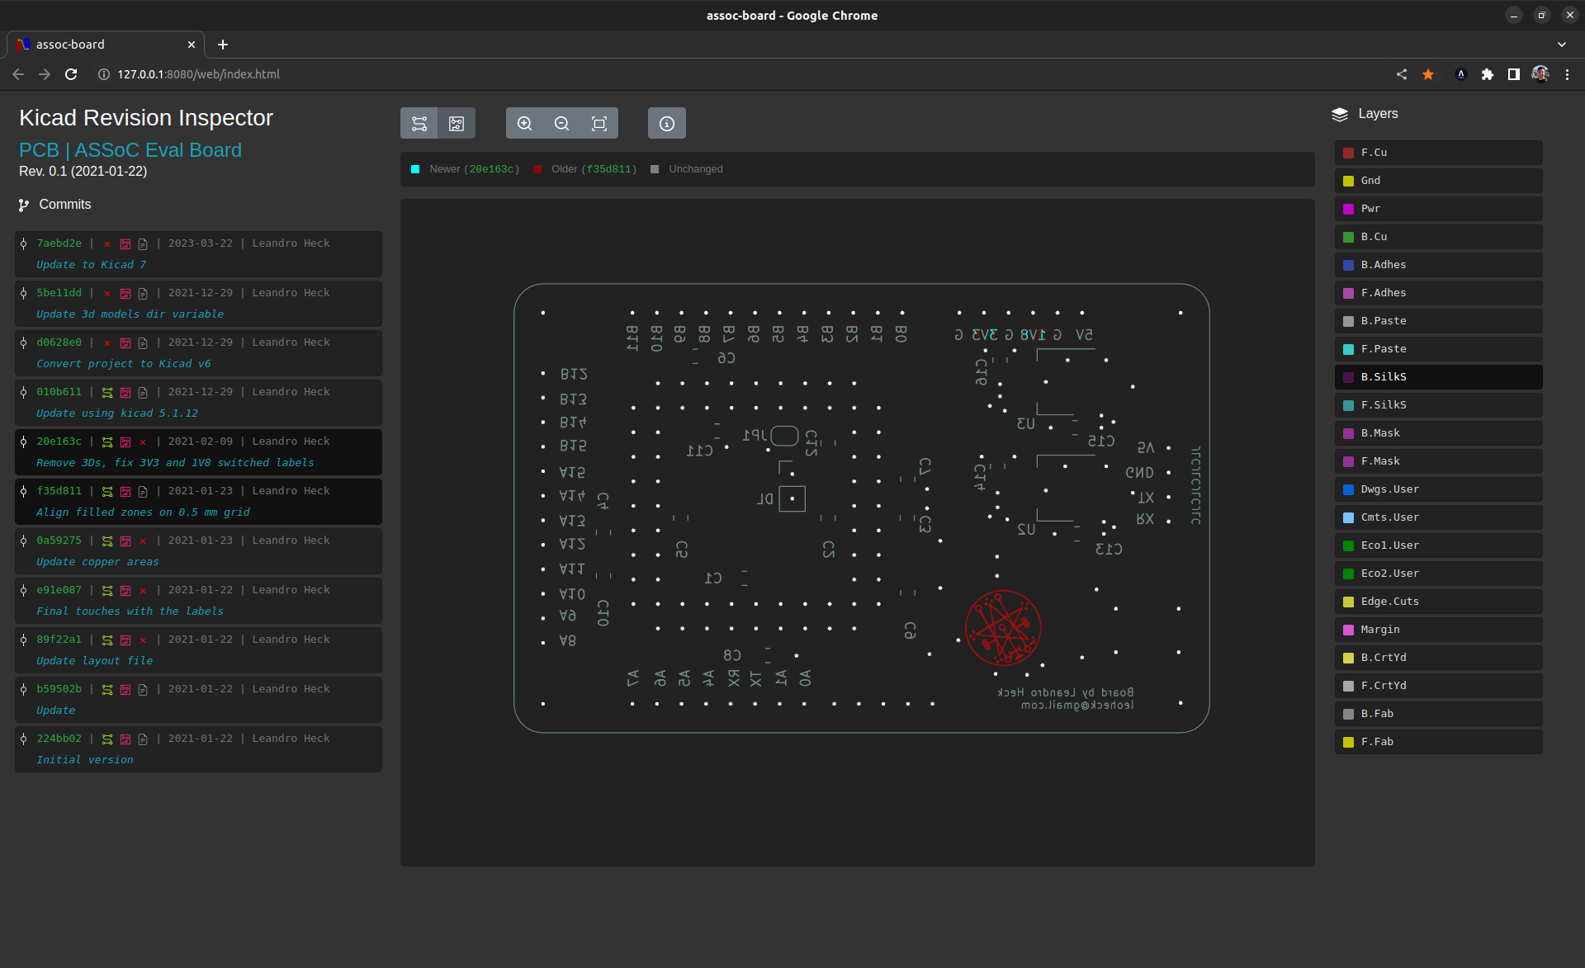Open the info button in toolbar
Viewport: 1585px width, 968px height.
pos(667,124)
